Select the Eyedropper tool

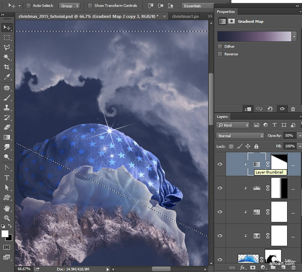click(7, 77)
